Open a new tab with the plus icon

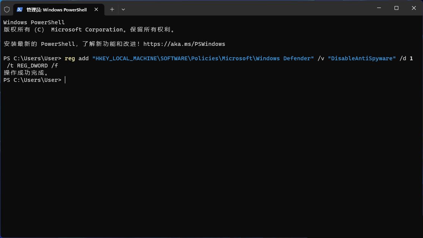112,9
